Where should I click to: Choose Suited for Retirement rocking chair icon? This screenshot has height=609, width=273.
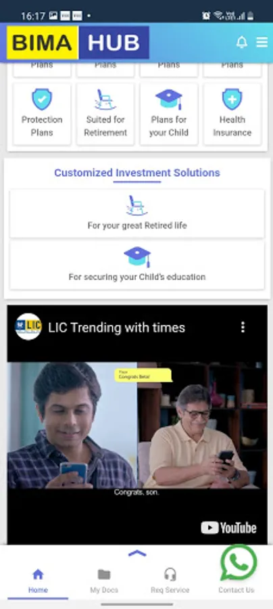(x=105, y=99)
